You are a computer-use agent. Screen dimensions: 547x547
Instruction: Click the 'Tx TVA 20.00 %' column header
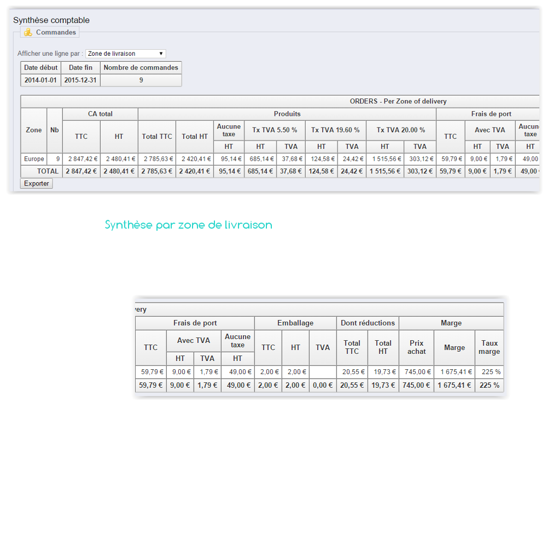pos(400,130)
